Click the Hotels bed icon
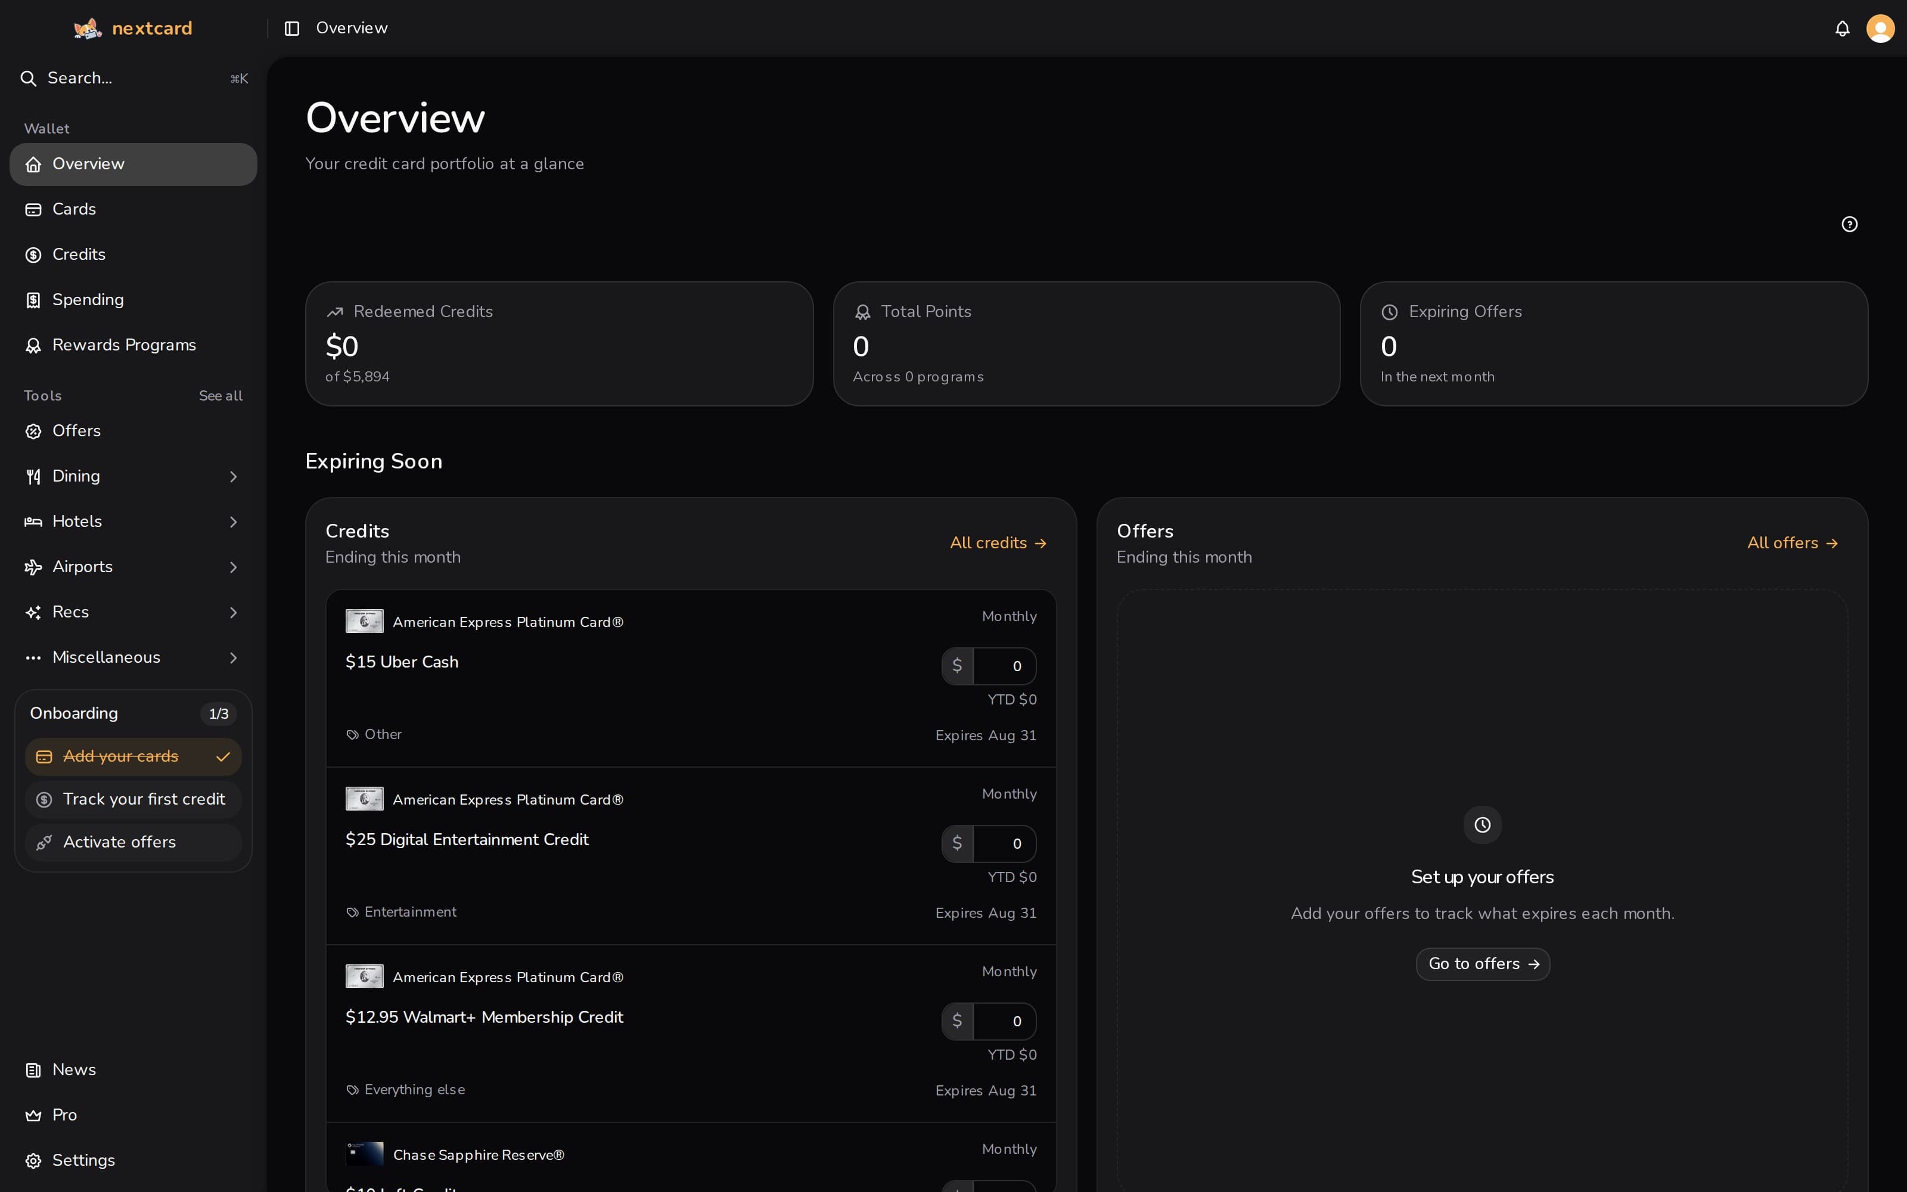 33,522
